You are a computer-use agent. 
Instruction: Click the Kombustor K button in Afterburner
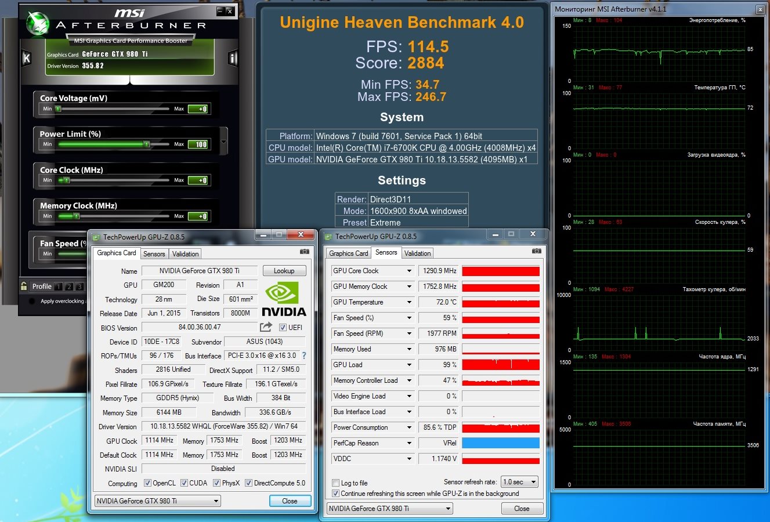26,58
